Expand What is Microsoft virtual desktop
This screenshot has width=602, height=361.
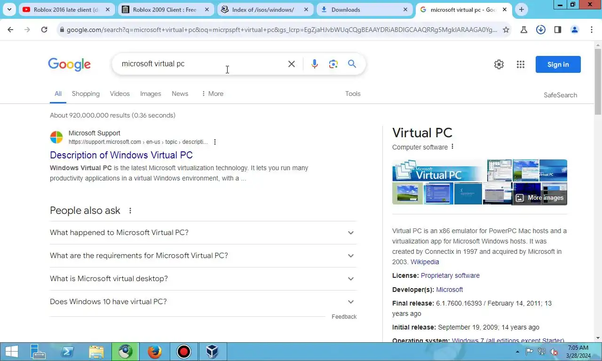[203, 279]
